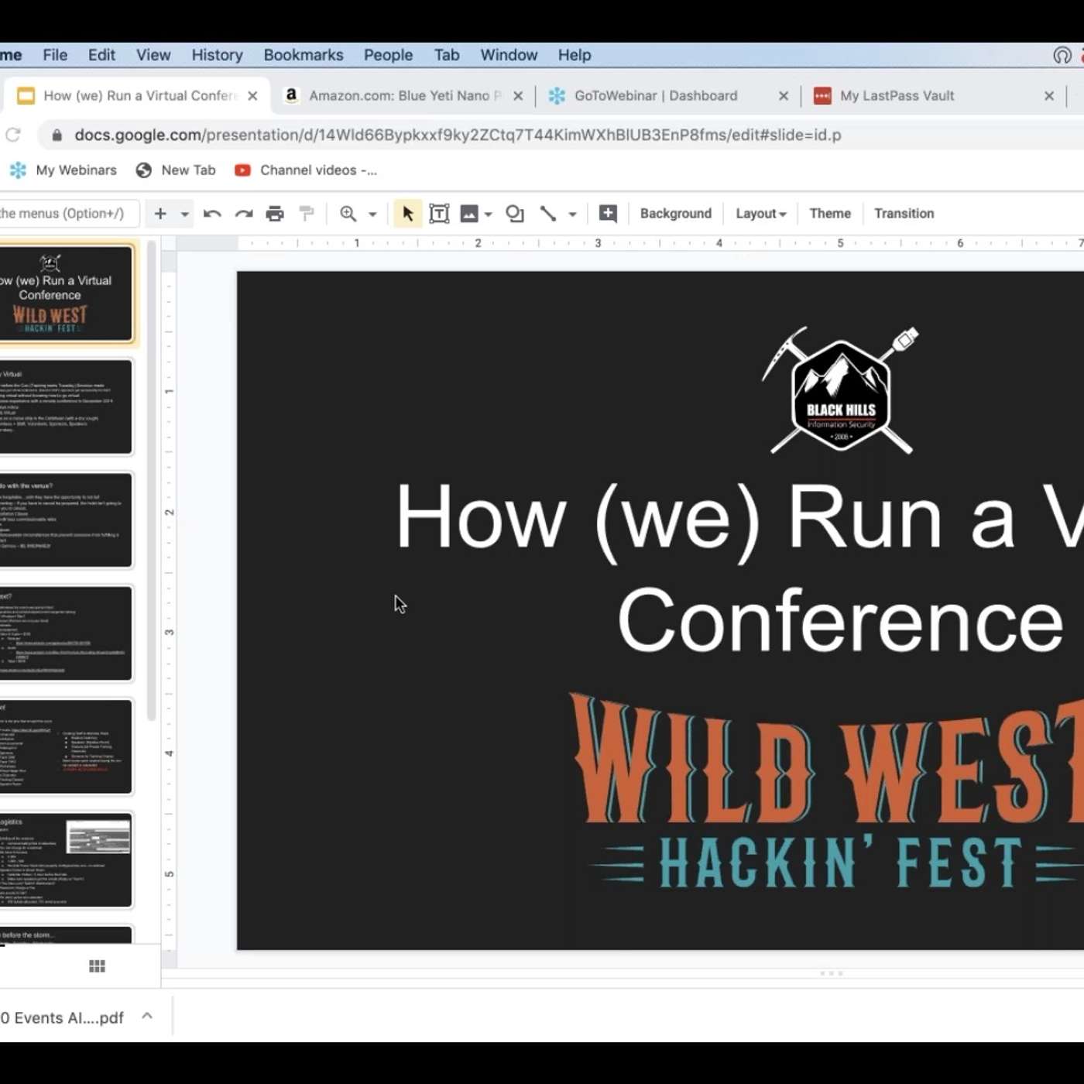Open the Insert image tool
The image size is (1084, 1084).
point(471,213)
